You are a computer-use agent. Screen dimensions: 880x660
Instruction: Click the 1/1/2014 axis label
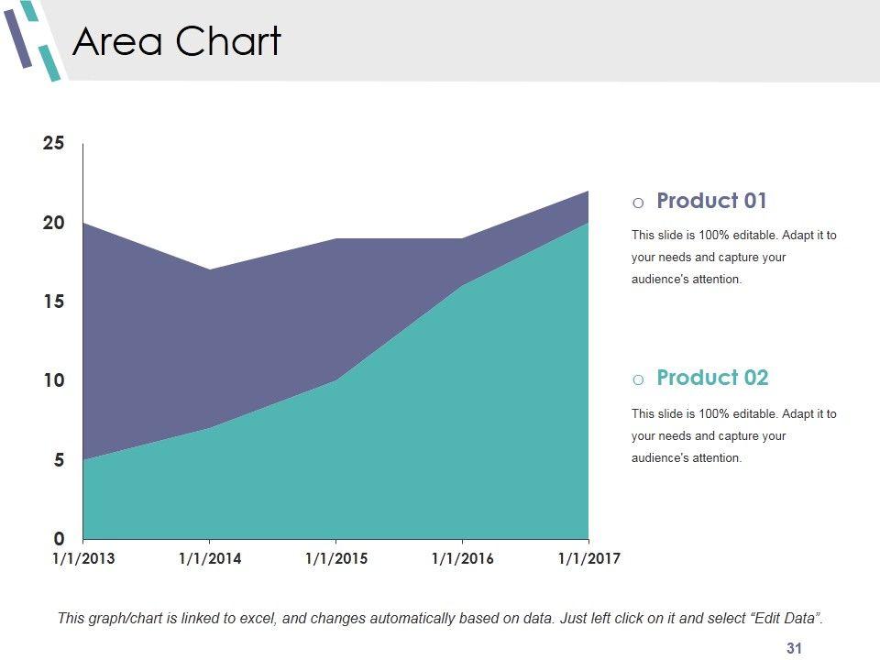click(210, 559)
